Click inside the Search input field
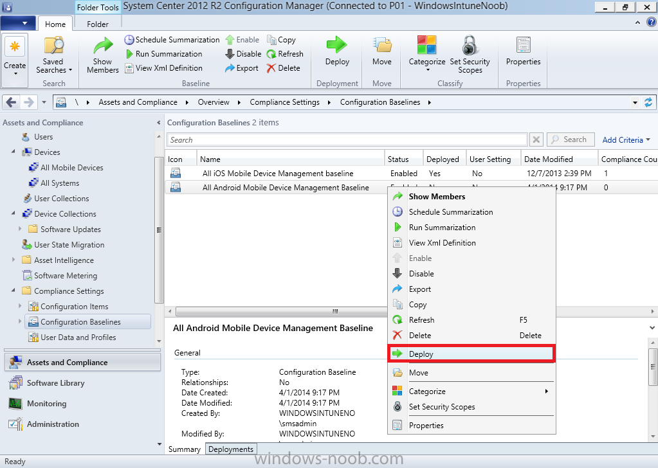The width and height of the screenshot is (658, 468). (x=347, y=139)
